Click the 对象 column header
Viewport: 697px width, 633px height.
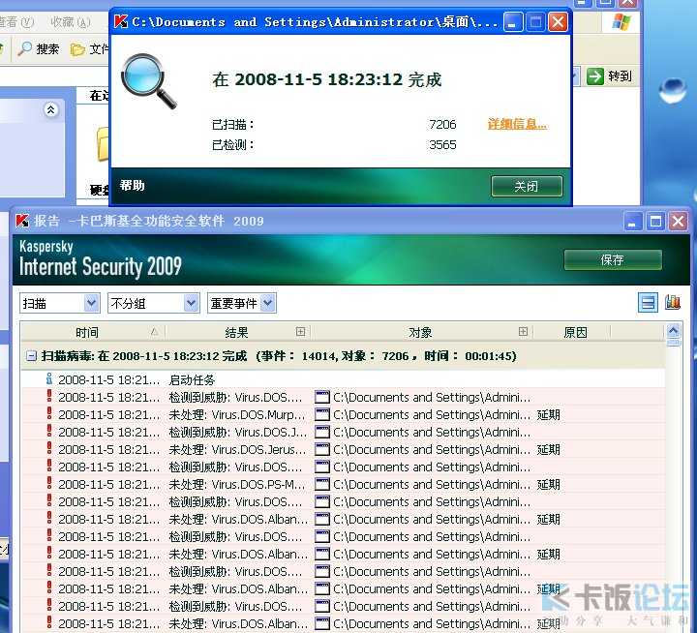pos(420,332)
